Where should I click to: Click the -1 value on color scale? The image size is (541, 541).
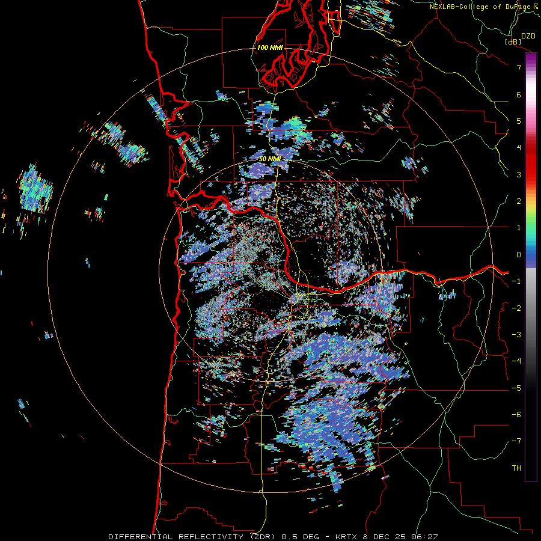click(x=516, y=281)
